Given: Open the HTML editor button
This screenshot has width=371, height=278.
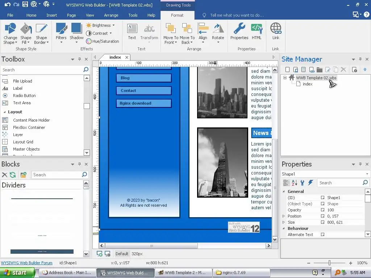Looking at the screenshot, I should coord(257,32).
